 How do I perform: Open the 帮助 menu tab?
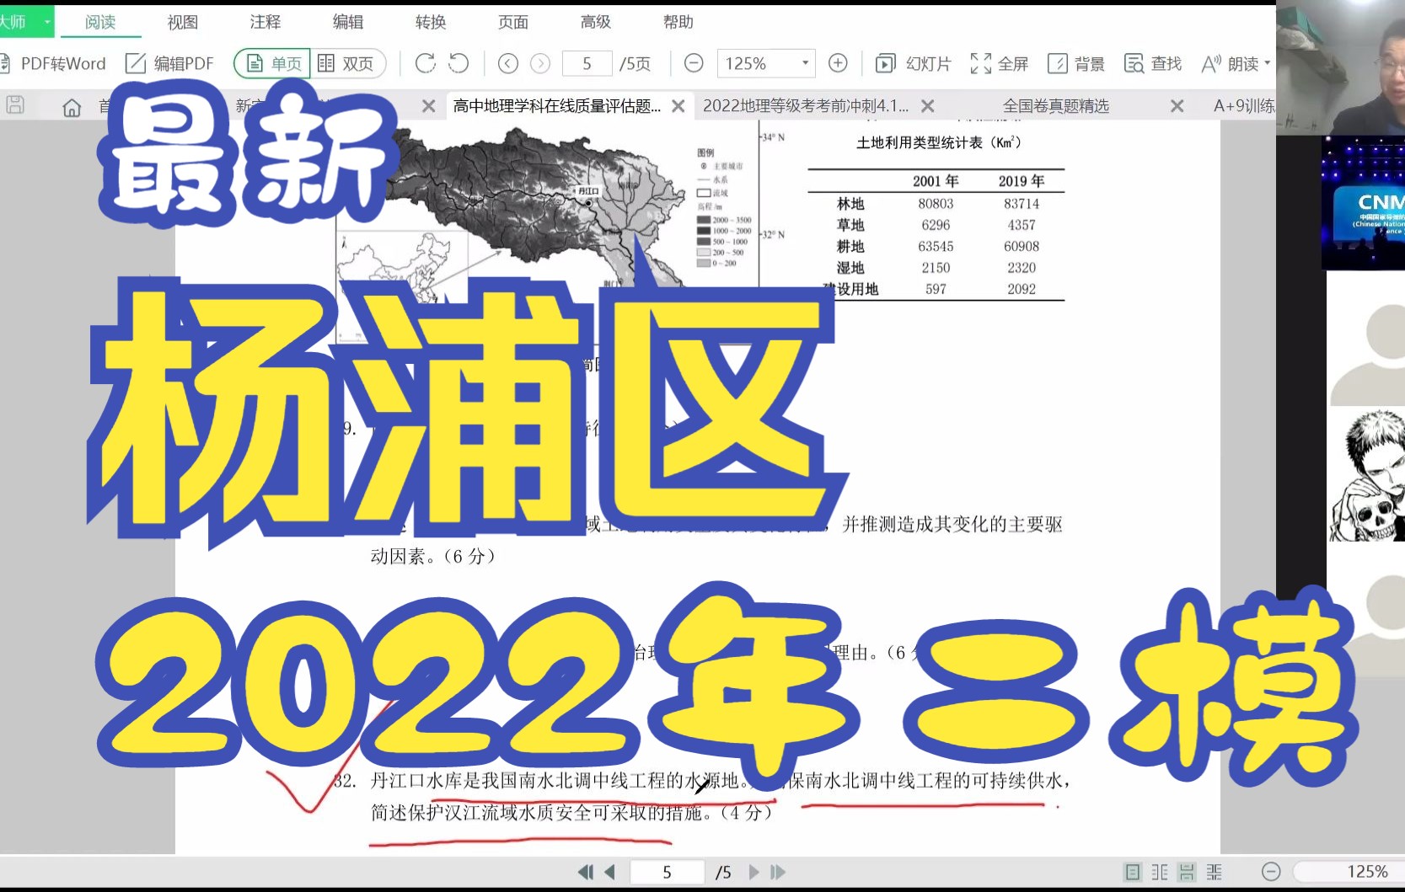[x=678, y=22]
